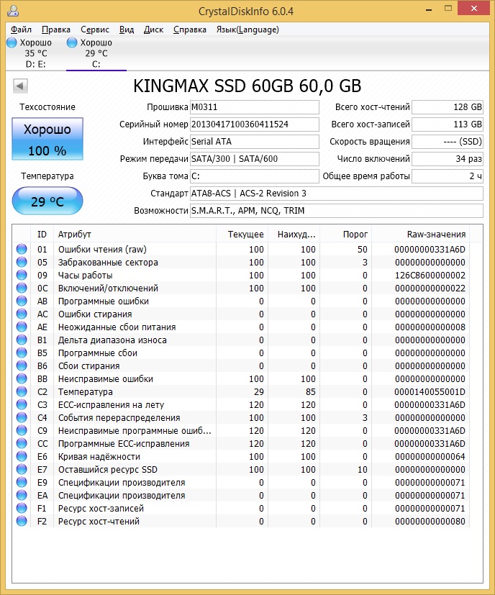Screen dimensions: 495x595
Task: Open the Сервис menu
Action: click(x=95, y=29)
